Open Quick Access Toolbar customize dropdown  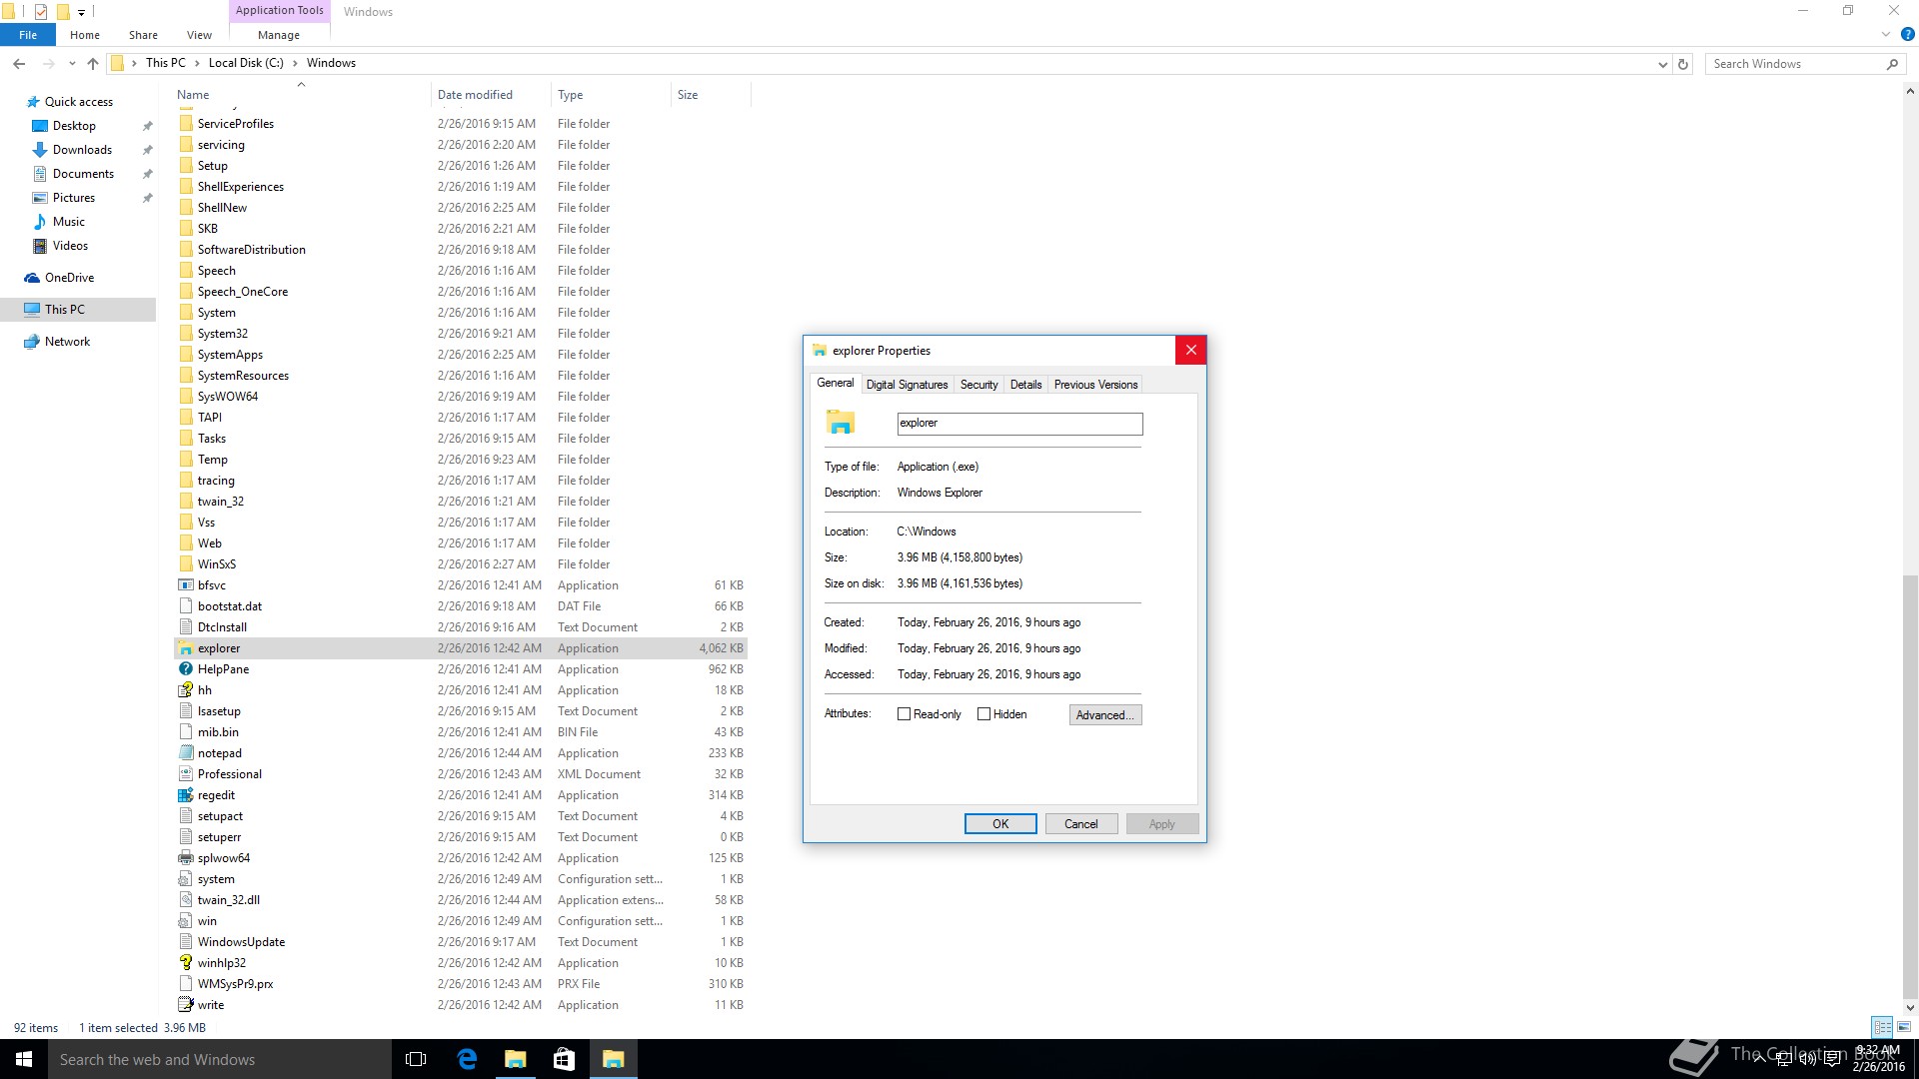click(x=82, y=12)
